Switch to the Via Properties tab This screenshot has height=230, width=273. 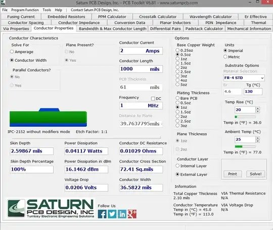[x=16, y=28]
